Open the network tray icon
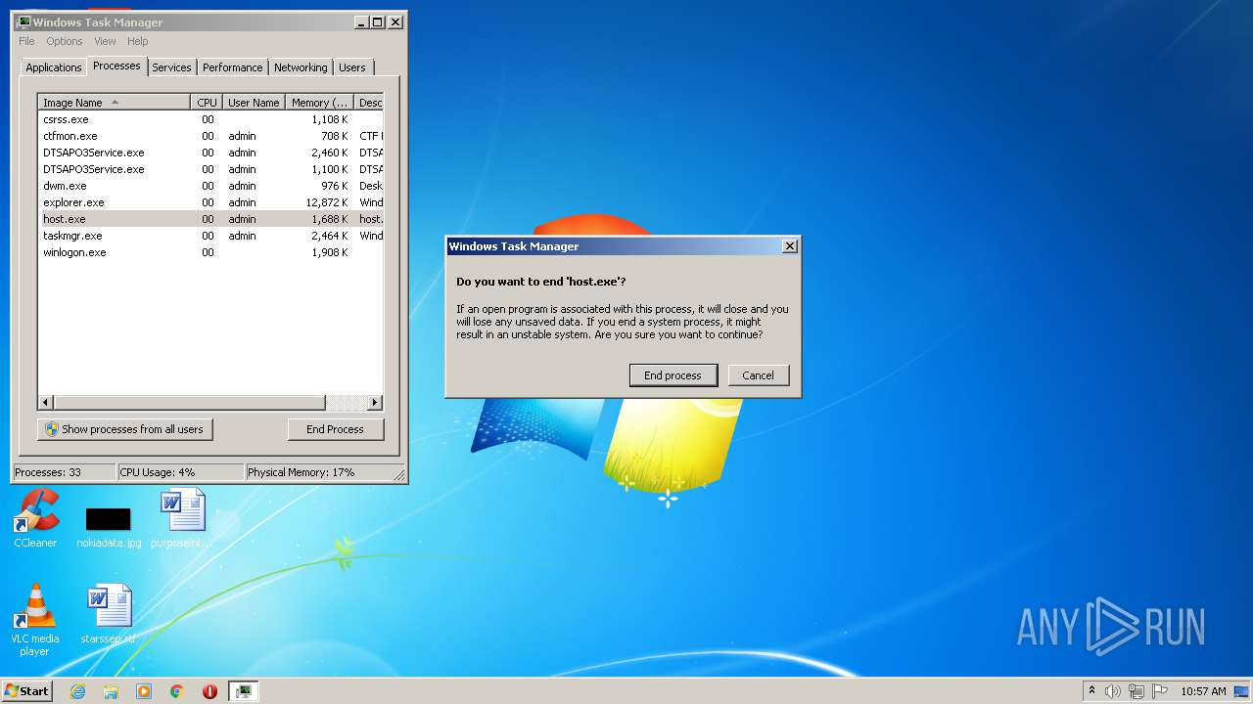 pos(1136,691)
